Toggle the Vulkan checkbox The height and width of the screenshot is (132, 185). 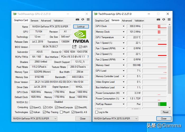pyautogui.click(x=31, y=112)
